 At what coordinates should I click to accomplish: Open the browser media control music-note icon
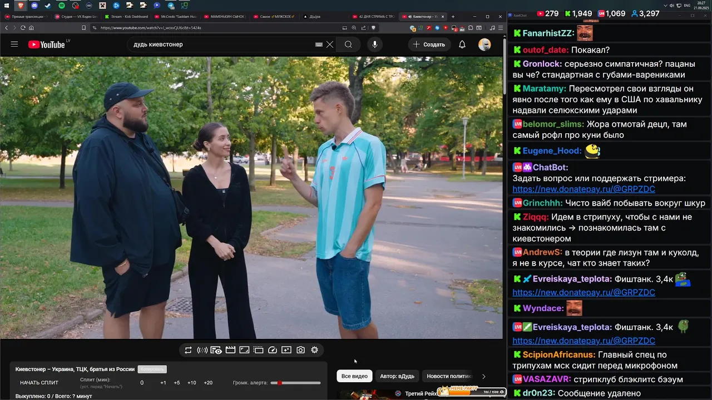click(x=492, y=28)
